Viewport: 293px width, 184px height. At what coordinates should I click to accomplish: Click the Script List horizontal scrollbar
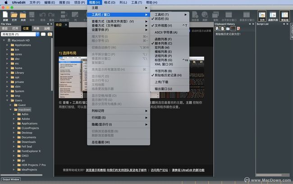tap(269, 175)
